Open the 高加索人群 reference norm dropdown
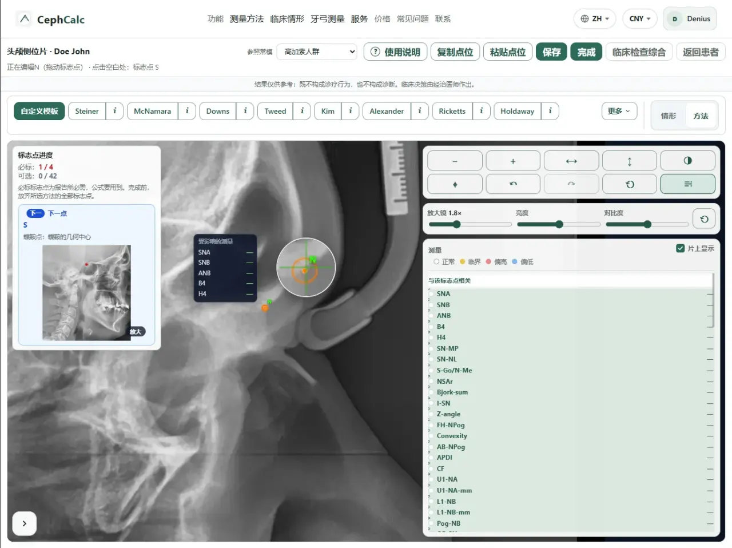The height and width of the screenshot is (548, 732). [x=317, y=51]
